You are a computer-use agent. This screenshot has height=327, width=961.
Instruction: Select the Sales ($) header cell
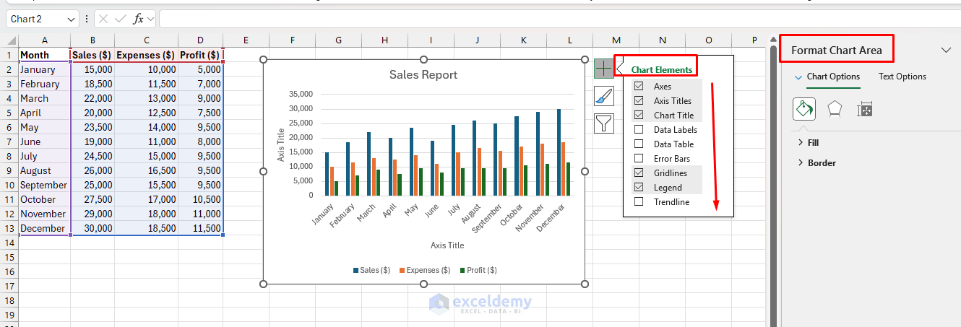(x=92, y=55)
